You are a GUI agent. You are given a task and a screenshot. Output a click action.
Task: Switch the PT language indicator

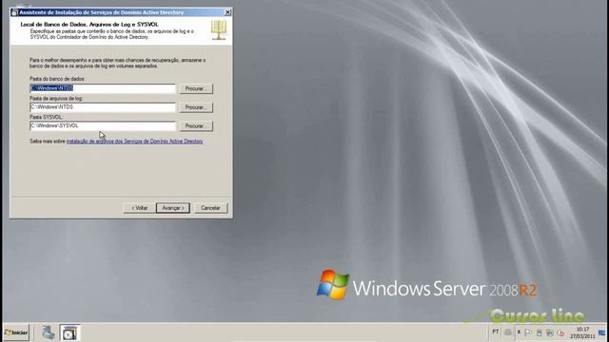point(495,332)
